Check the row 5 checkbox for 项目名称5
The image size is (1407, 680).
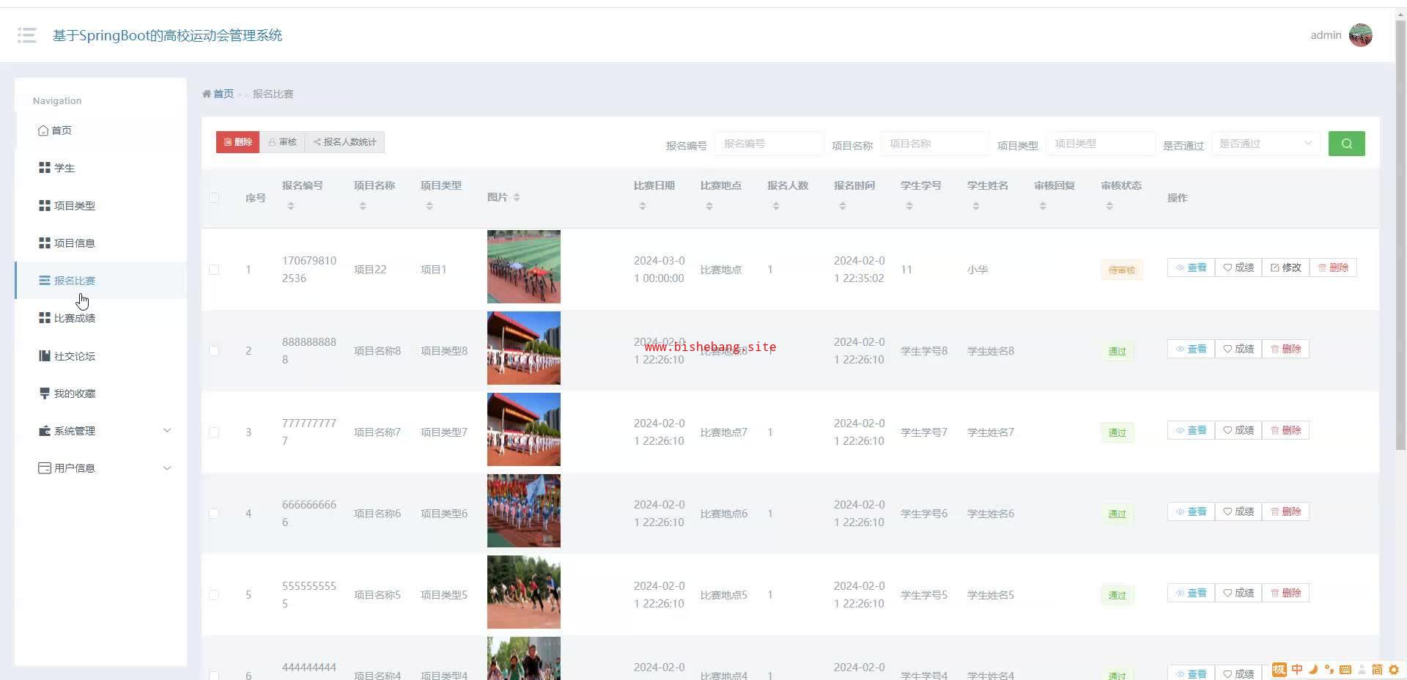pos(214,595)
